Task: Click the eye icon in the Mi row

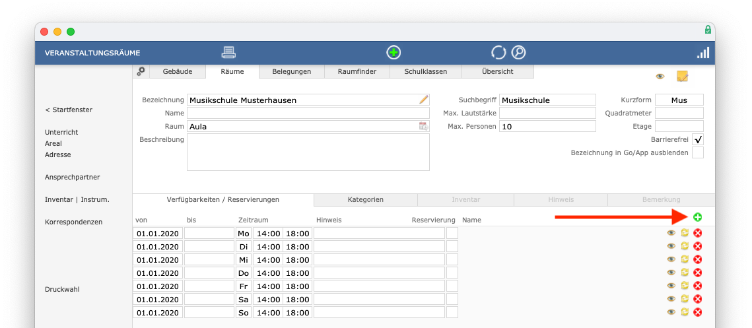Action: click(x=671, y=259)
